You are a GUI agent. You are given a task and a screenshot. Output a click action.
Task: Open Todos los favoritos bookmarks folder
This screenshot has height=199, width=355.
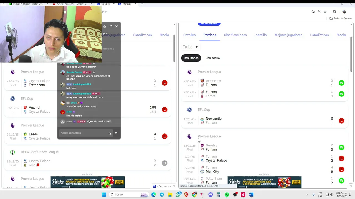click(341, 18)
